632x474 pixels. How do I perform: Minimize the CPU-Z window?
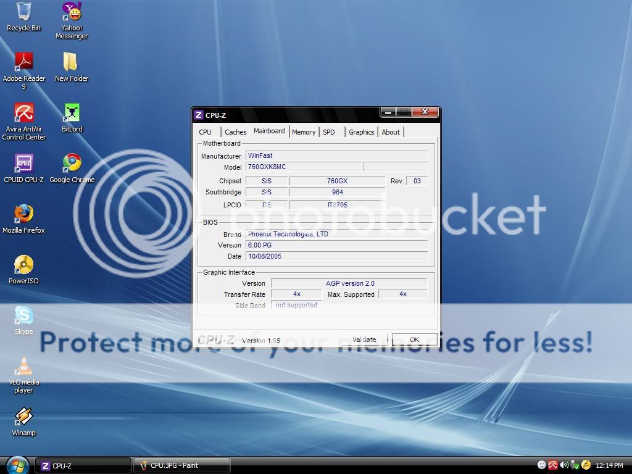[388, 112]
